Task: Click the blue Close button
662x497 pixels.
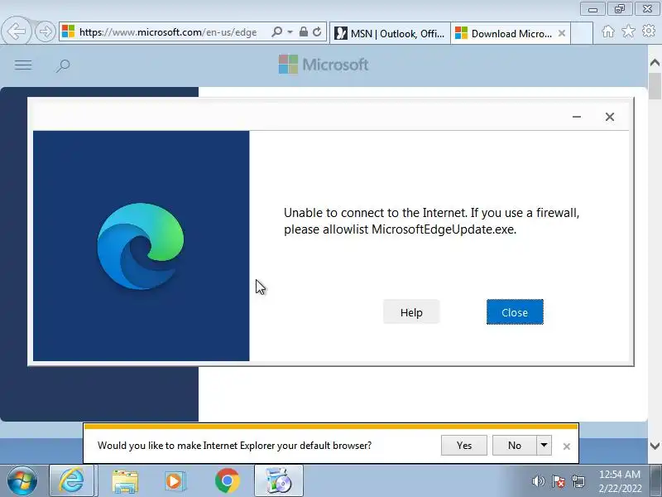Action: [x=515, y=312]
